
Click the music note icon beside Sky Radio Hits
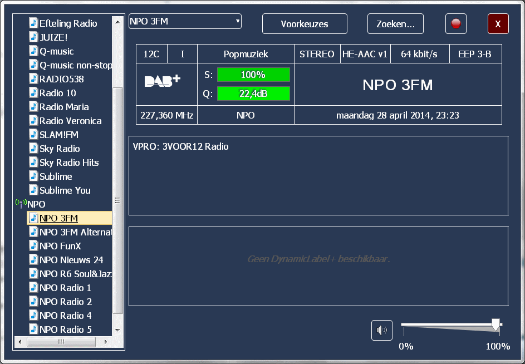33,163
